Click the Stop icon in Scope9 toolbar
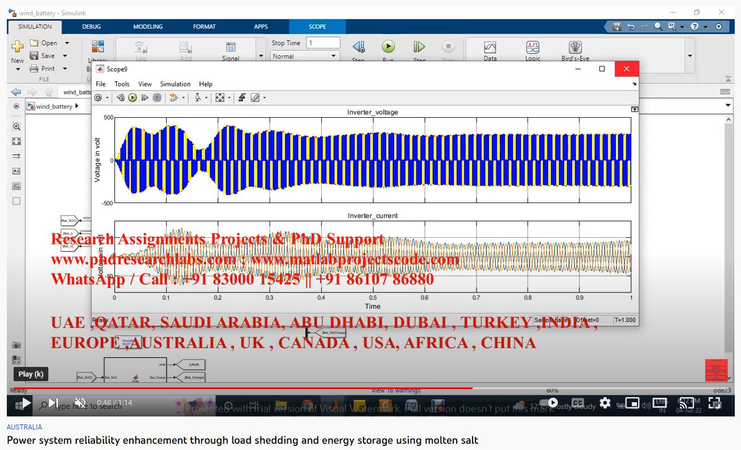The image size is (741, 450). click(x=156, y=98)
